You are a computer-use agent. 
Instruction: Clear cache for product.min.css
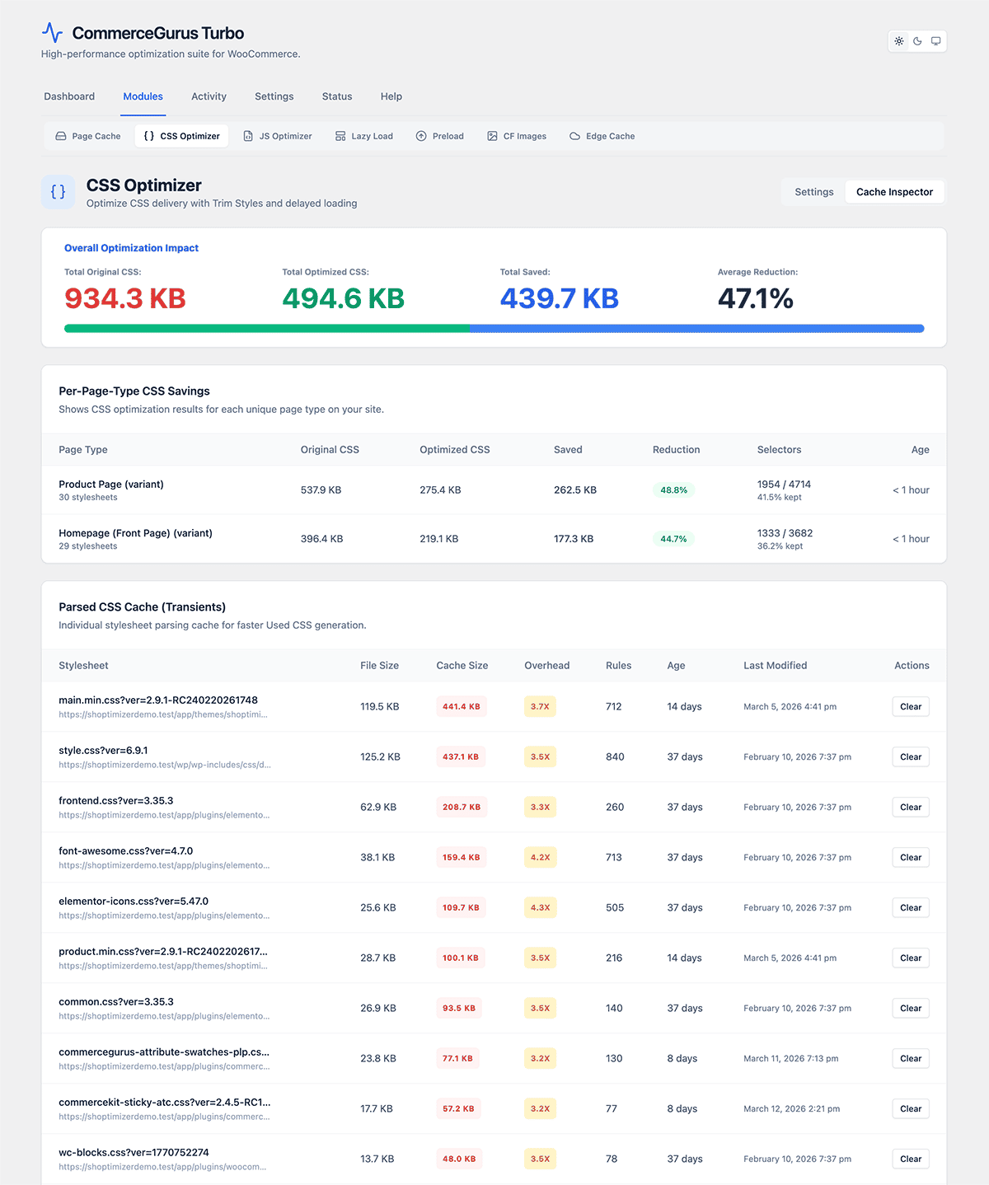(911, 958)
